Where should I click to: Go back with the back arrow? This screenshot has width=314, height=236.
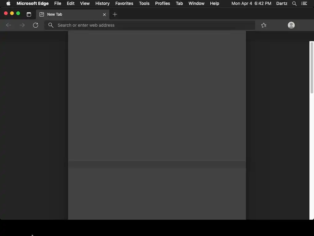tap(8, 25)
